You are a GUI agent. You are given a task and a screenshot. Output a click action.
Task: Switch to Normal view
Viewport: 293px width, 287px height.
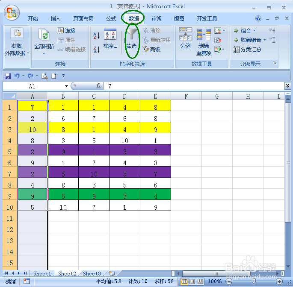[184, 281]
